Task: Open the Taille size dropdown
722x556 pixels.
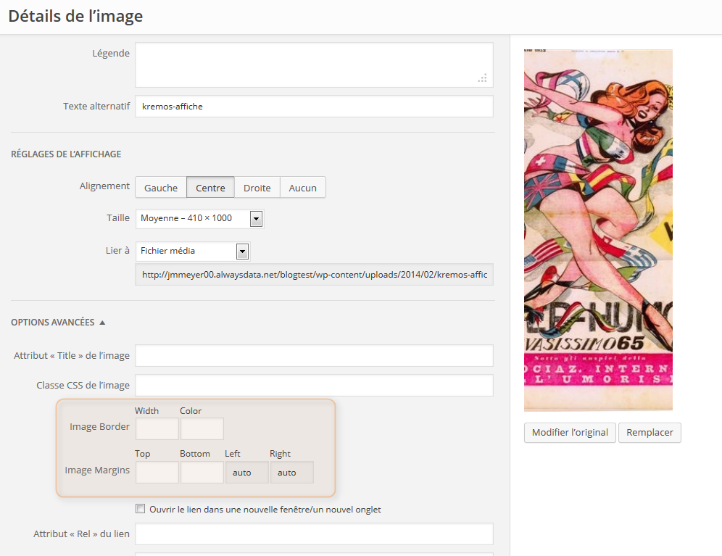Action: [200, 218]
